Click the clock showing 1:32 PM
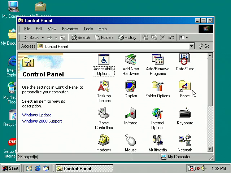 pyautogui.click(x=219, y=168)
